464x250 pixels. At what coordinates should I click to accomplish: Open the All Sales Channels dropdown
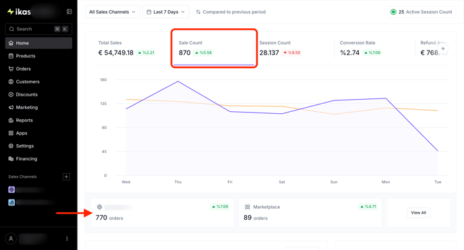click(x=113, y=12)
